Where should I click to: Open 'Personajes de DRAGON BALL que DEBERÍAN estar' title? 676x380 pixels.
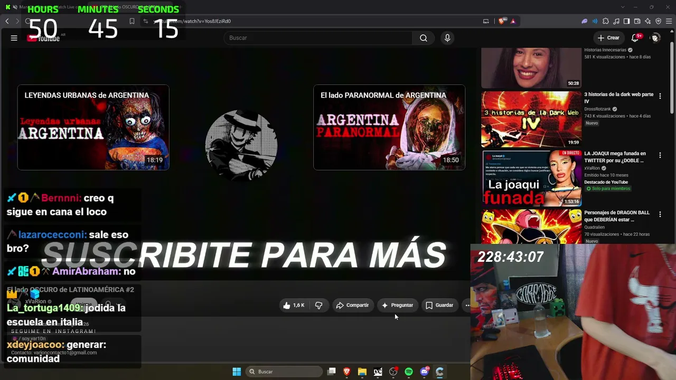tap(617, 216)
